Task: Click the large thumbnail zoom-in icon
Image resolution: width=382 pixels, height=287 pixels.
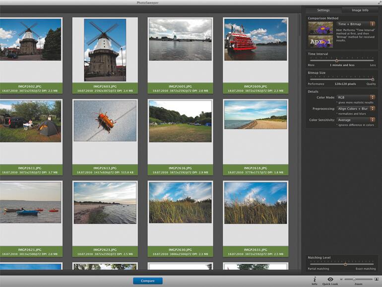Action: point(377,280)
